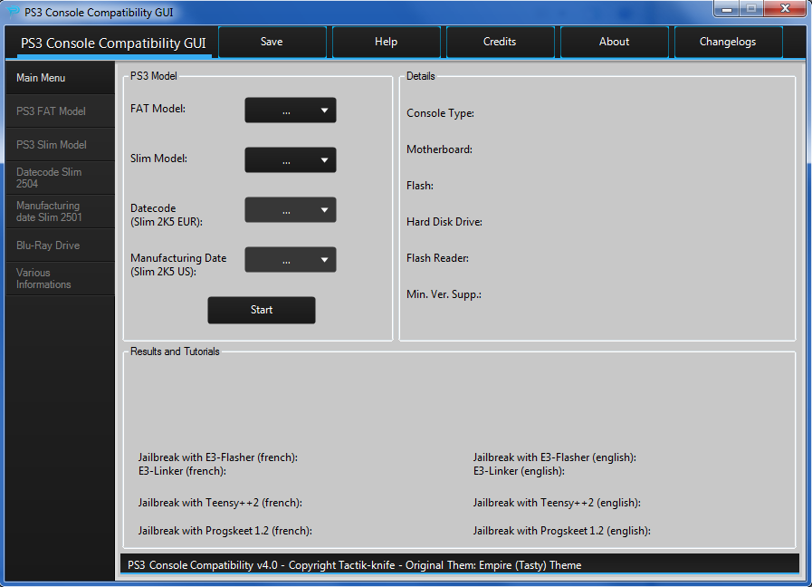Click the Start button
Viewport: 812px width, 587px height.
pos(262,310)
